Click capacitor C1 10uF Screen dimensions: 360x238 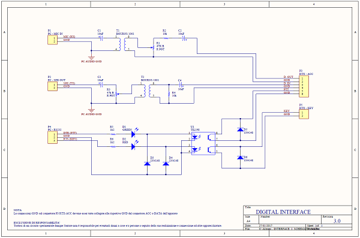[x=101, y=38]
